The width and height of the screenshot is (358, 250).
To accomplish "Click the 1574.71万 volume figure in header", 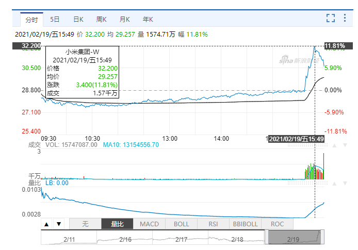I will tap(160, 35).
